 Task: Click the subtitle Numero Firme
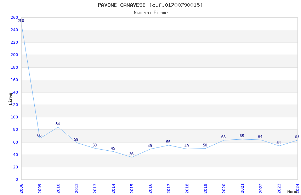pos(151,13)
